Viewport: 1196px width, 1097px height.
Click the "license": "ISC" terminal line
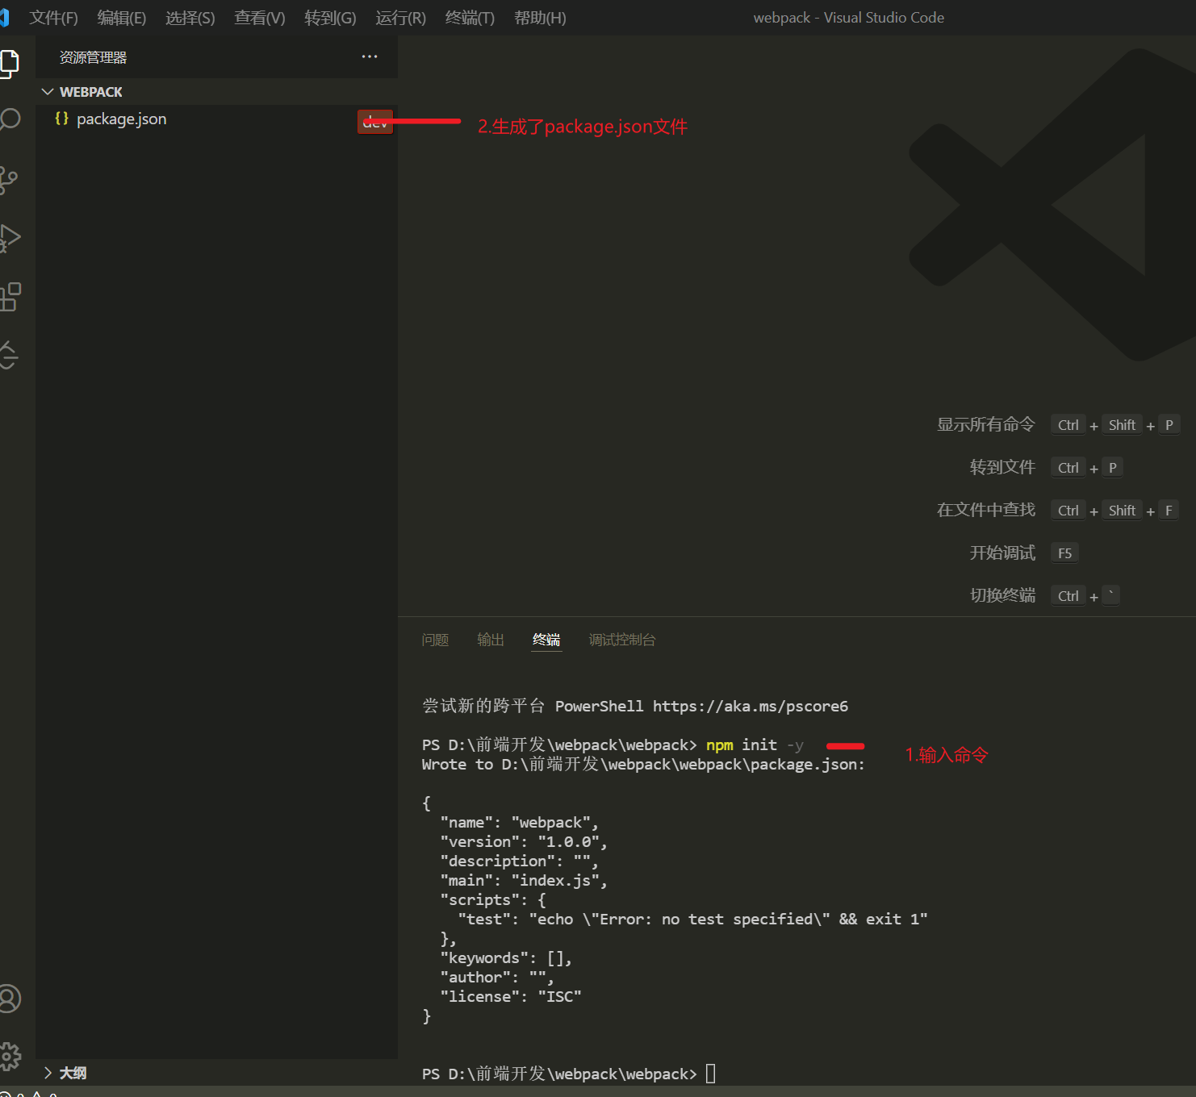coord(511,996)
